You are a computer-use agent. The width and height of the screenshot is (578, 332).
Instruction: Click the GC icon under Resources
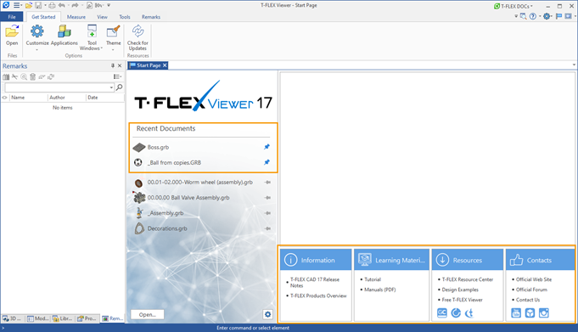(442, 313)
